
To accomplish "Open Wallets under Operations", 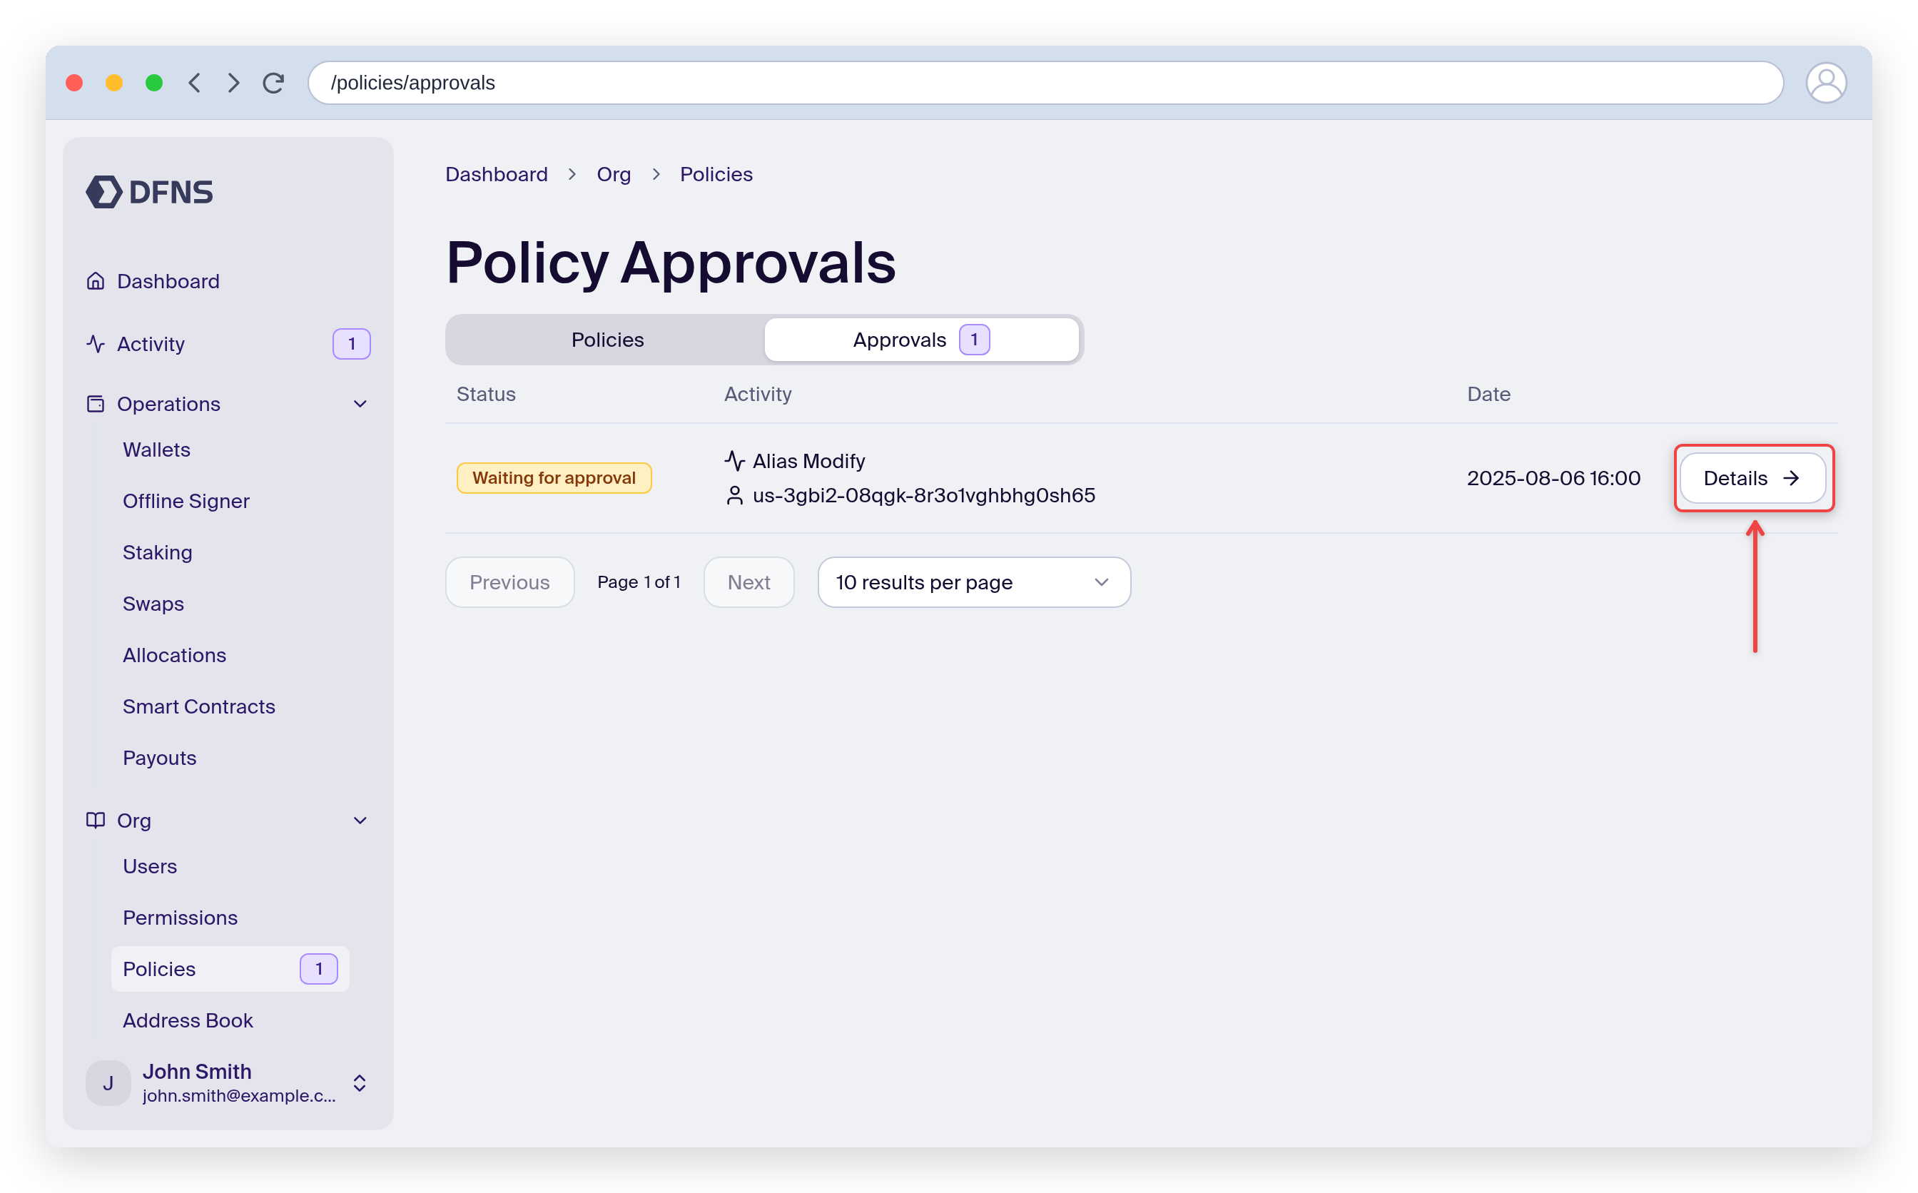I will [156, 450].
